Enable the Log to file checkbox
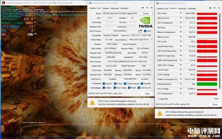Screen dimensions: 222x139 (x=158, y=99)
